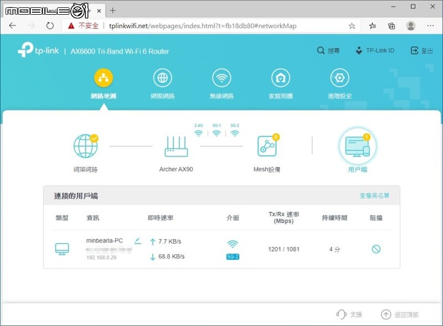Go back in the browser
The image size is (443, 326).
coord(12,26)
